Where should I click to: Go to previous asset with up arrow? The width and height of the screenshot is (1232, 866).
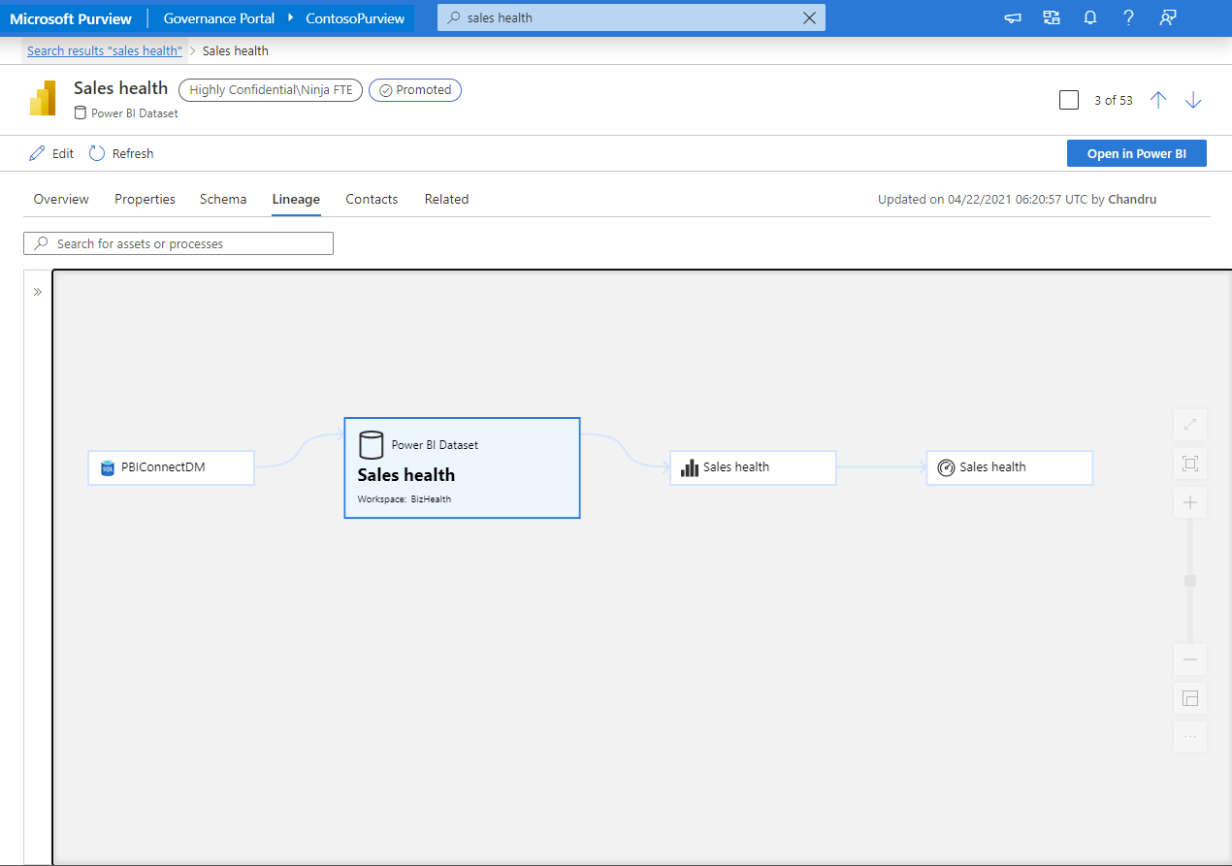1158,100
